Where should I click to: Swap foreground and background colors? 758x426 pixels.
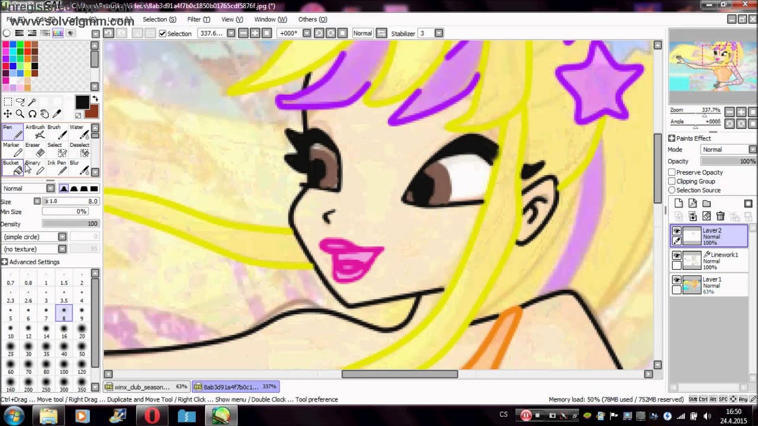click(95, 99)
